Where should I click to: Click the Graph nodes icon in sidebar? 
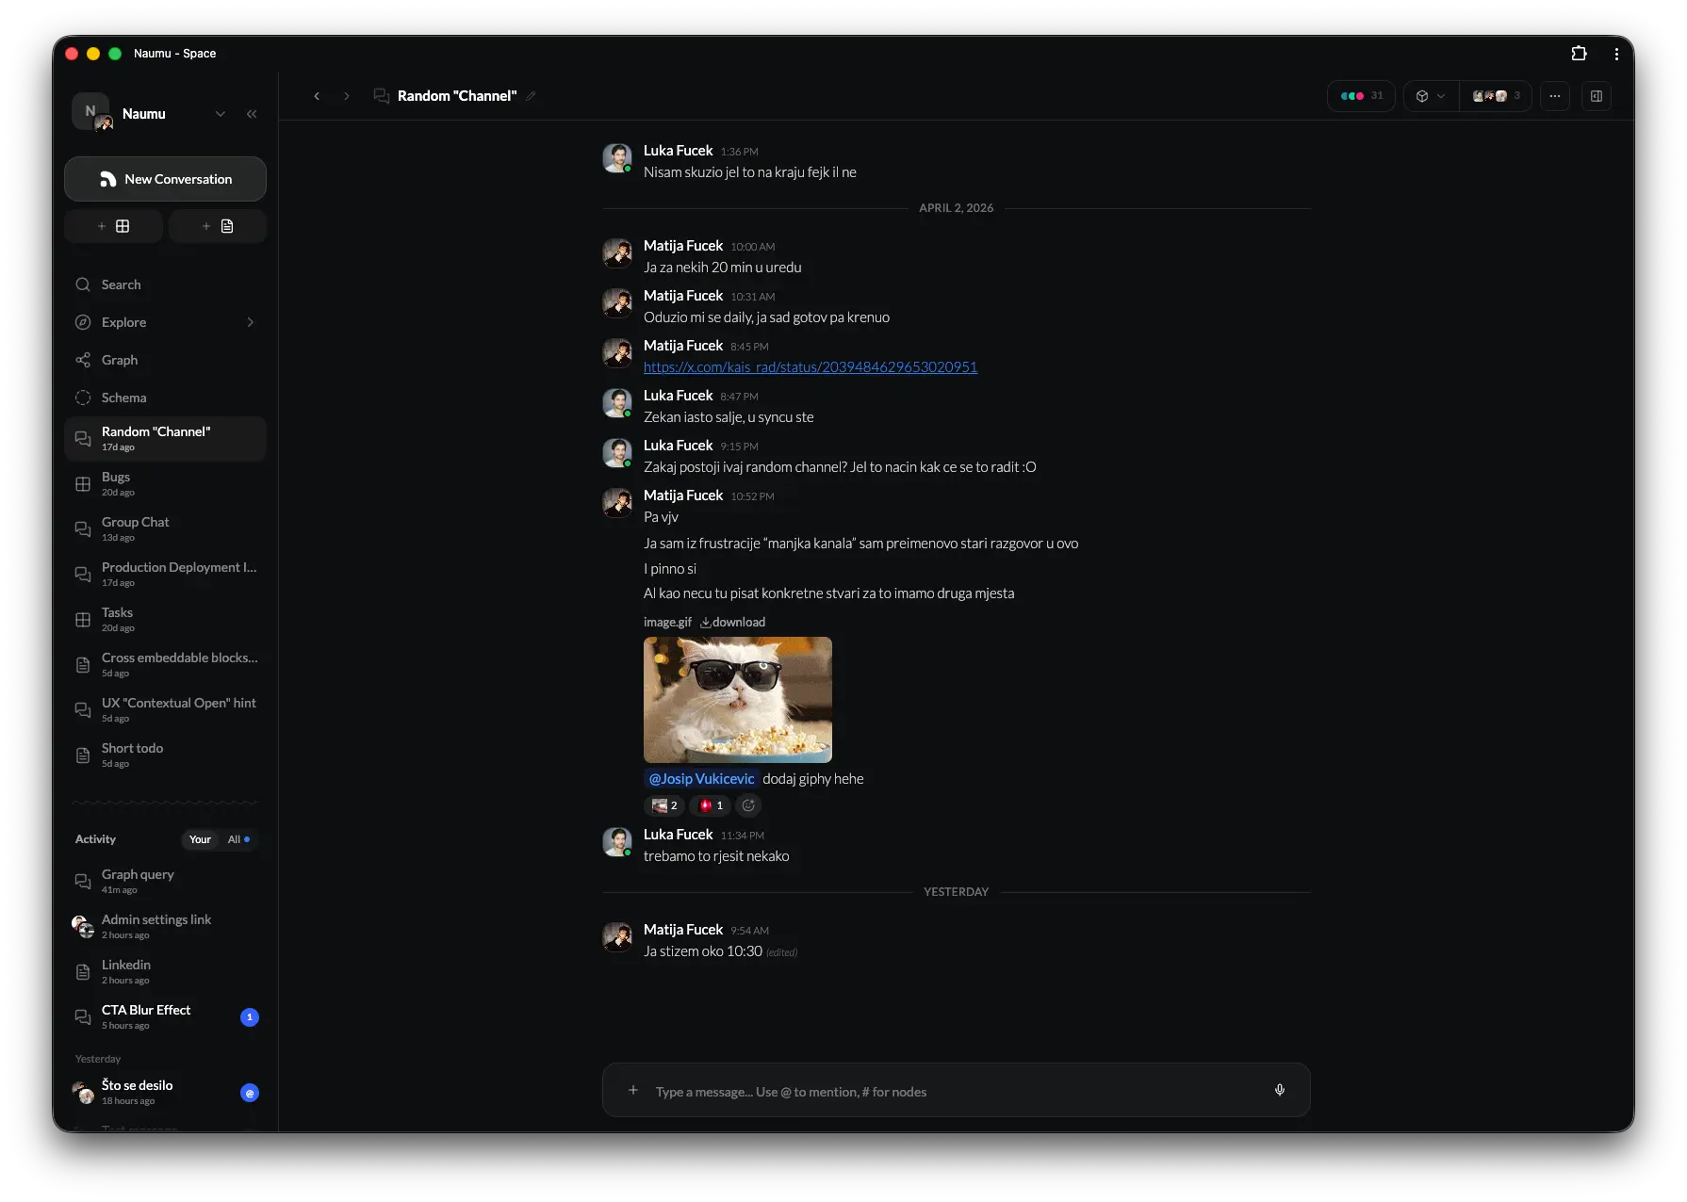(83, 360)
